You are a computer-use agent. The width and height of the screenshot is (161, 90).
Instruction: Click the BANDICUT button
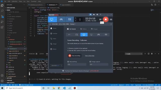click(x=56, y=65)
